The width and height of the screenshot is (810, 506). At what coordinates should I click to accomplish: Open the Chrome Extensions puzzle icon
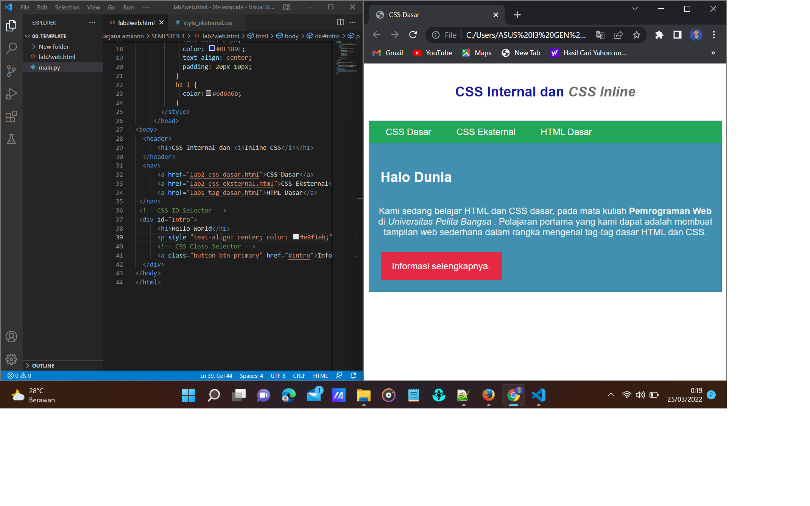pos(659,35)
